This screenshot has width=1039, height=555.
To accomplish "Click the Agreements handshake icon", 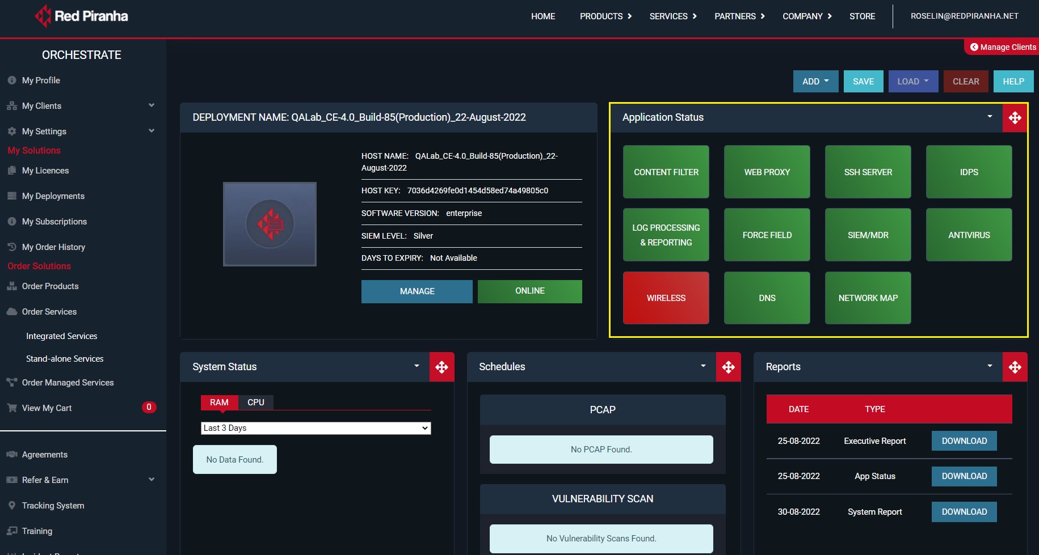I will (x=12, y=455).
